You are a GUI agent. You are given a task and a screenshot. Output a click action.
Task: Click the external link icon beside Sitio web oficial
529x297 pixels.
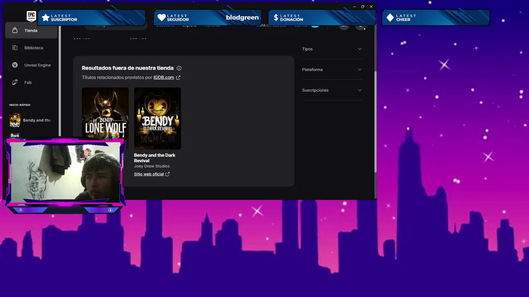167,174
